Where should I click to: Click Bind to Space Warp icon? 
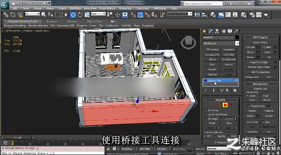20,15
